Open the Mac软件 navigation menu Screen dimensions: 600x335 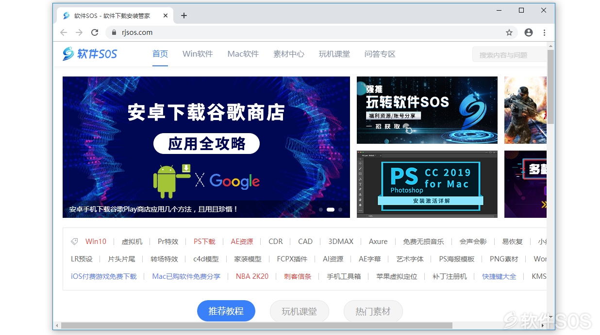tap(243, 54)
